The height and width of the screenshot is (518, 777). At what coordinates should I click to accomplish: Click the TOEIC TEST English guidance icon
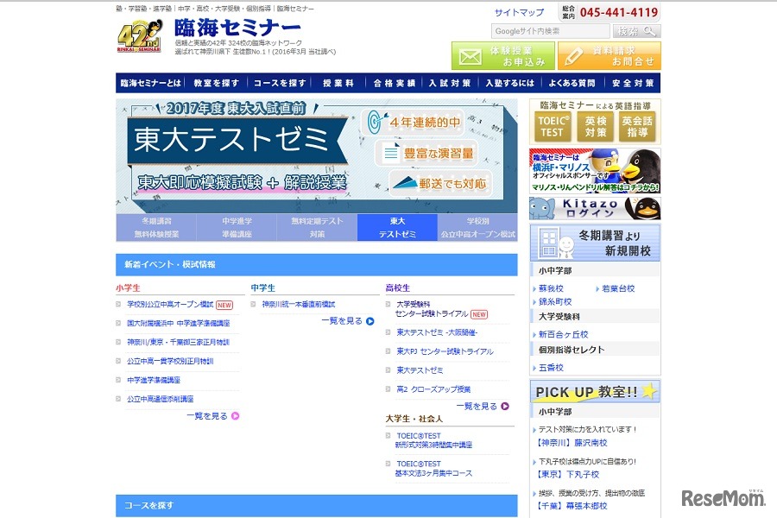coord(551,124)
